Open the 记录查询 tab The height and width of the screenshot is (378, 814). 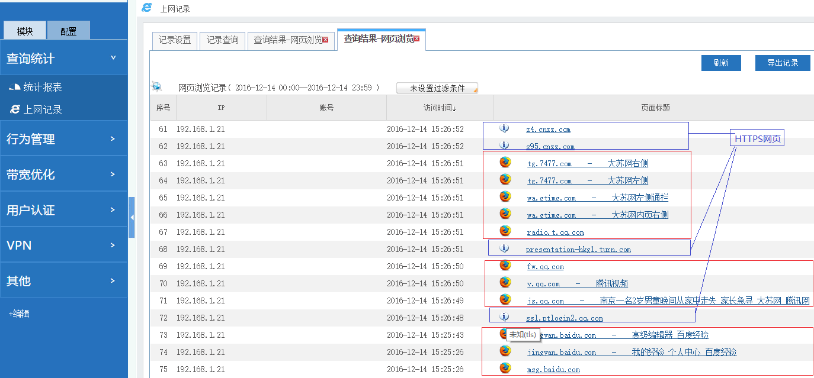click(222, 40)
